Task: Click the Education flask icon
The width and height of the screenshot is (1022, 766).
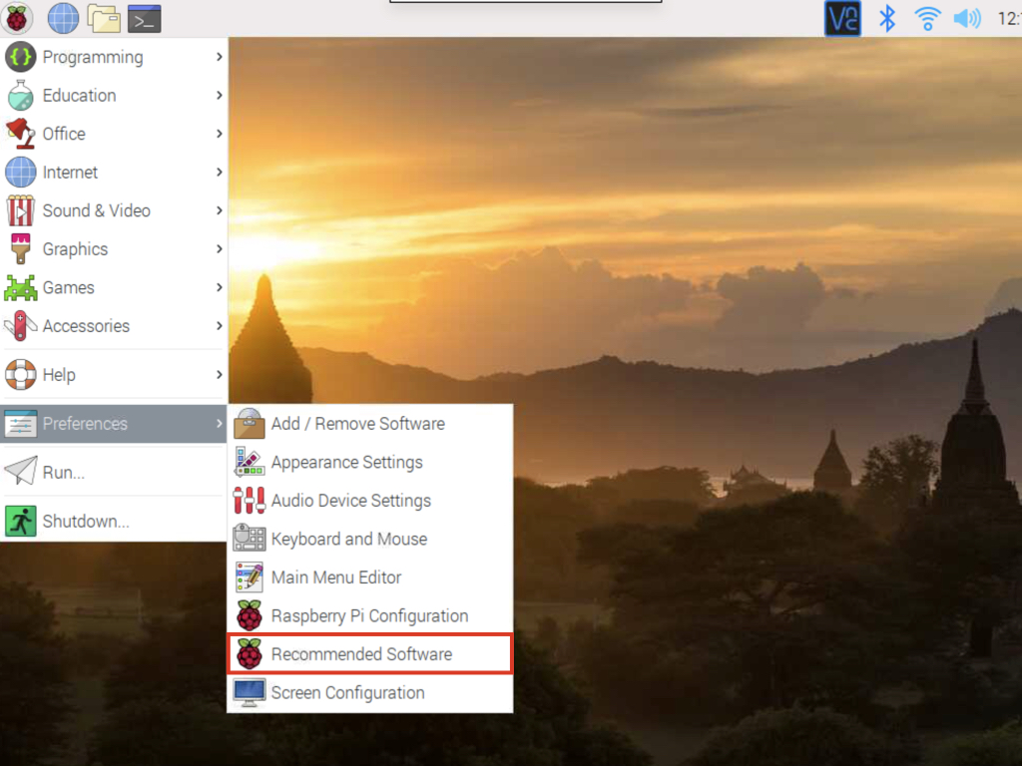Action: point(20,95)
